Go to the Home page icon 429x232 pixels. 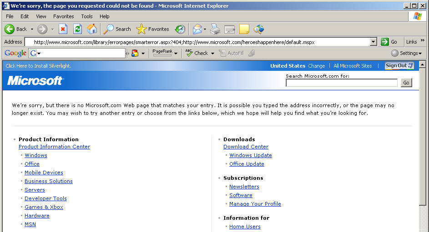tap(92, 29)
